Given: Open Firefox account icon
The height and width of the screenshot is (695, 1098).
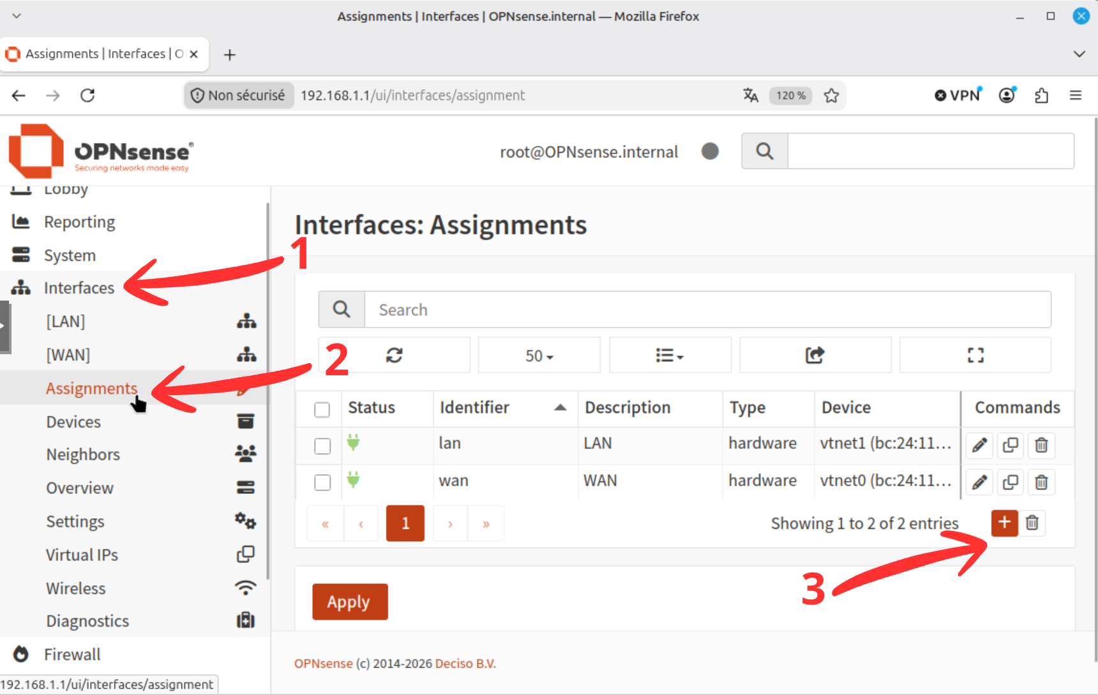Looking at the screenshot, I should click(x=1007, y=95).
